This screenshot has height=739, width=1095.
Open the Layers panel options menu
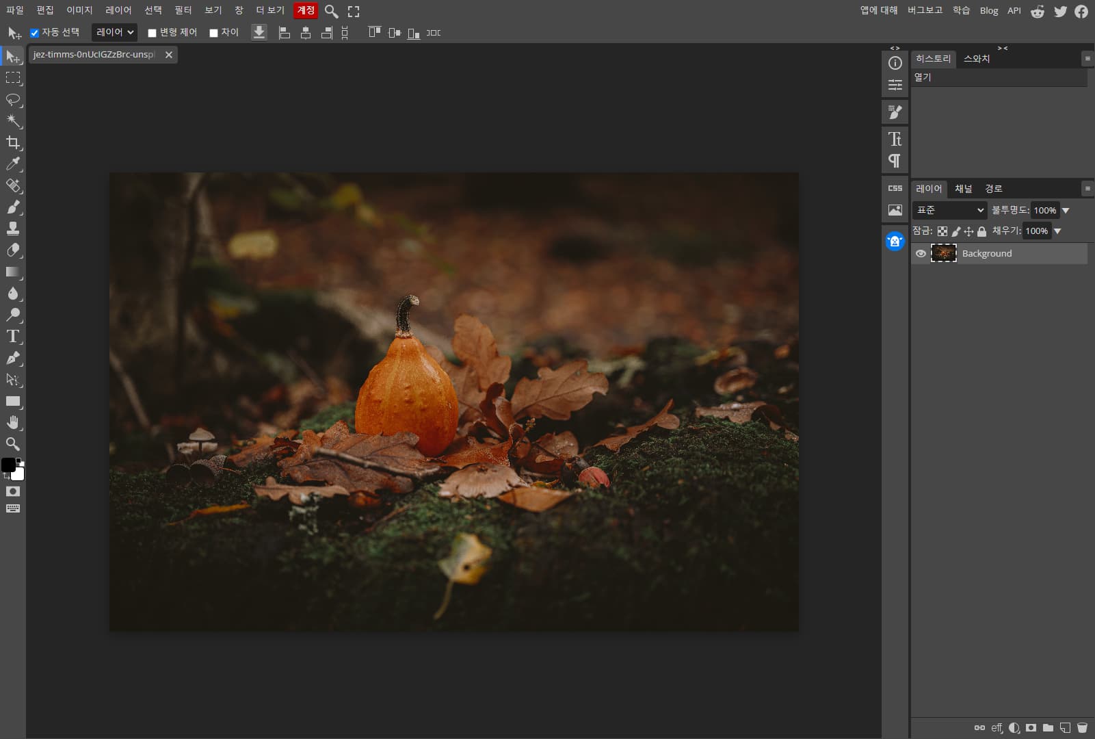1087,188
